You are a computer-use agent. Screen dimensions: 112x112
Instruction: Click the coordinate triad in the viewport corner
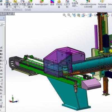(13, 99)
